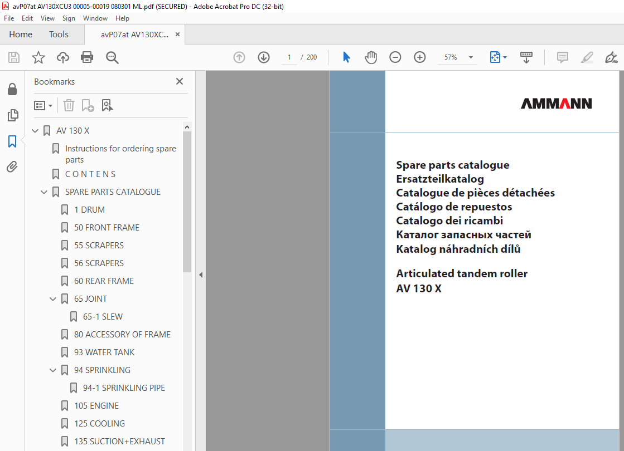Viewport: 624px width, 451px height.
Task: Collapse the AV 130 X bookmark
Action: click(x=35, y=131)
